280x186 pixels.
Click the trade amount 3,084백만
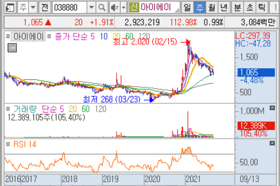[258, 23]
